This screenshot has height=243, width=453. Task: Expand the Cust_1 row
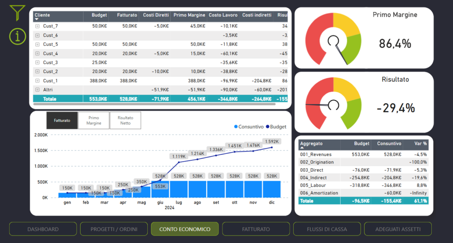(37, 81)
